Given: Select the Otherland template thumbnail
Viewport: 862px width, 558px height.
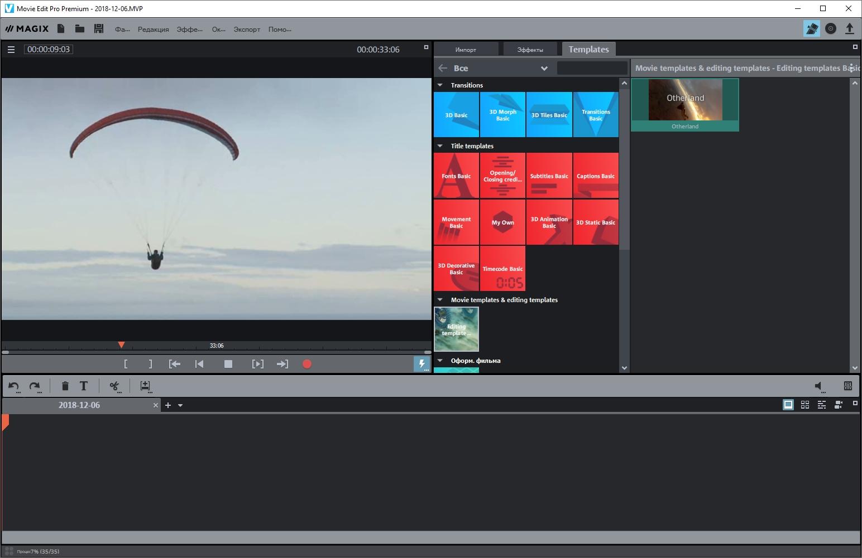Looking at the screenshot, I should point(685,105).
